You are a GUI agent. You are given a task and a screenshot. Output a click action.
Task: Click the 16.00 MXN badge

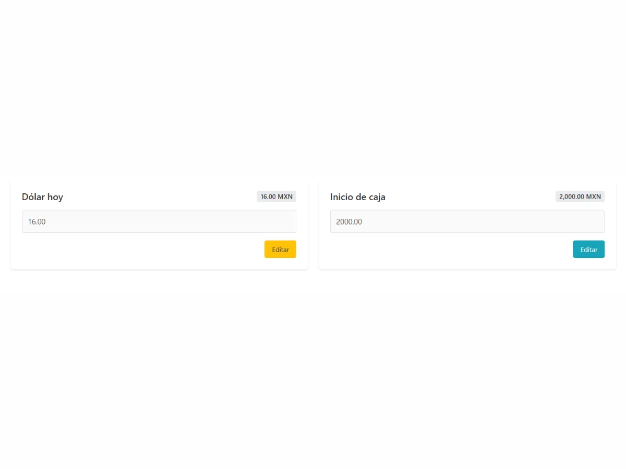point(276,196)
